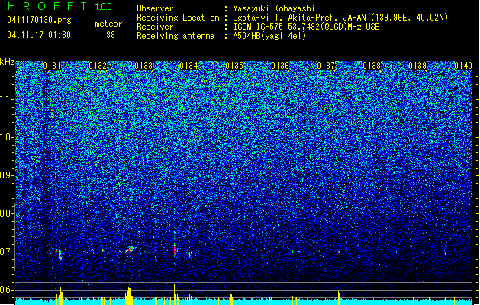
Task: Click the 0139 time marker
Action: [417, 66]
